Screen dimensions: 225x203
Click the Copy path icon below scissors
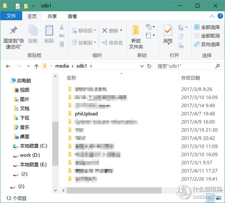61,36
